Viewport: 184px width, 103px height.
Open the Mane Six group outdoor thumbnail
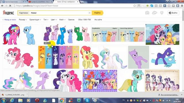pyautogui.click(x=162, y=34)
